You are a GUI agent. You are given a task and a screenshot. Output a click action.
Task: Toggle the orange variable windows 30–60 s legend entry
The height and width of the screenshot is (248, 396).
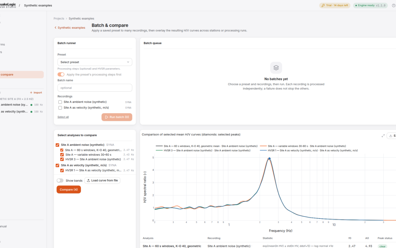click(303, 146)
